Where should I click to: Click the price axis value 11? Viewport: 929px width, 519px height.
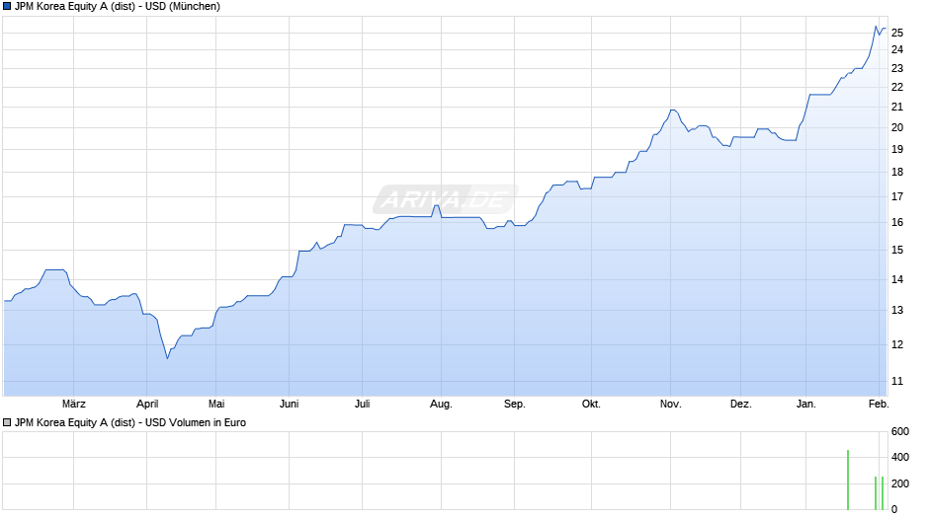[897, 382]
